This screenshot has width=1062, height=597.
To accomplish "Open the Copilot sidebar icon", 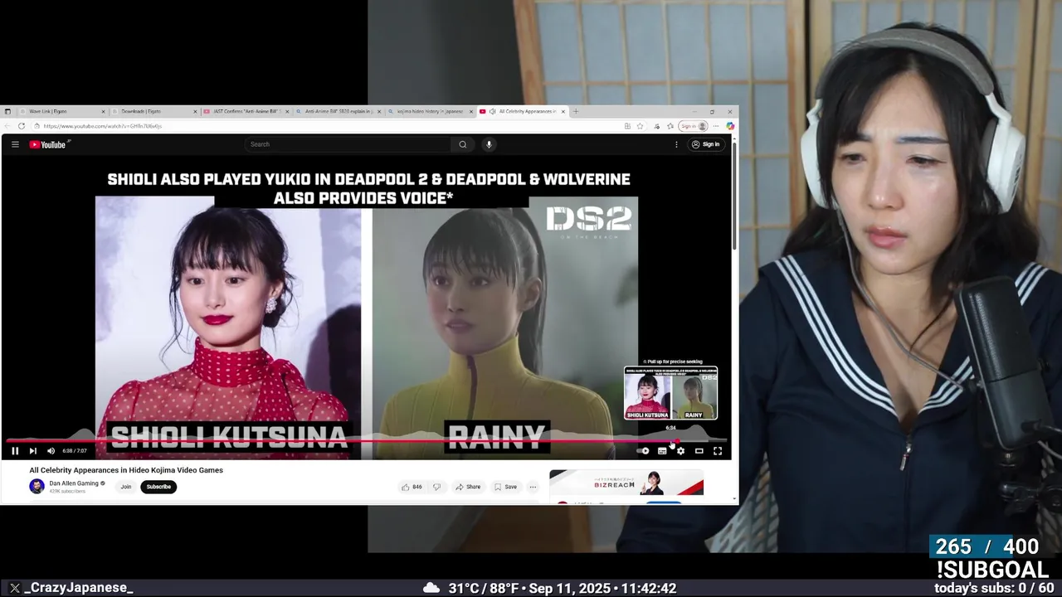I will [730, 126].
